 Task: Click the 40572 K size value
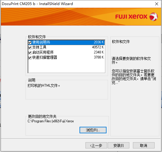[x=98, y=47]
